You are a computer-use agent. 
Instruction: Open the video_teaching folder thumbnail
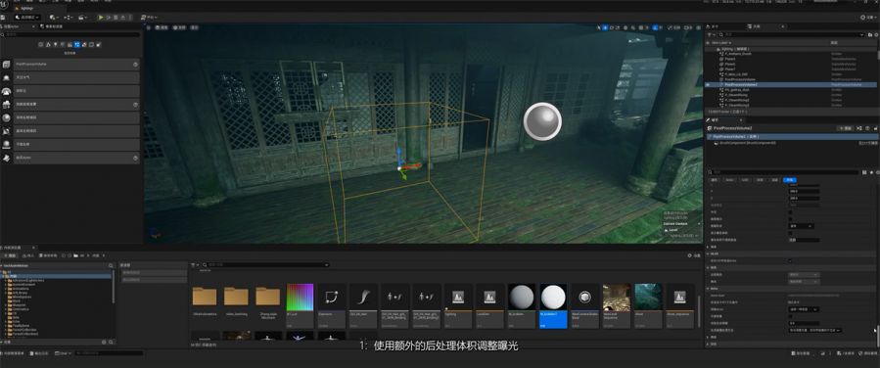(x=236, y=298)
